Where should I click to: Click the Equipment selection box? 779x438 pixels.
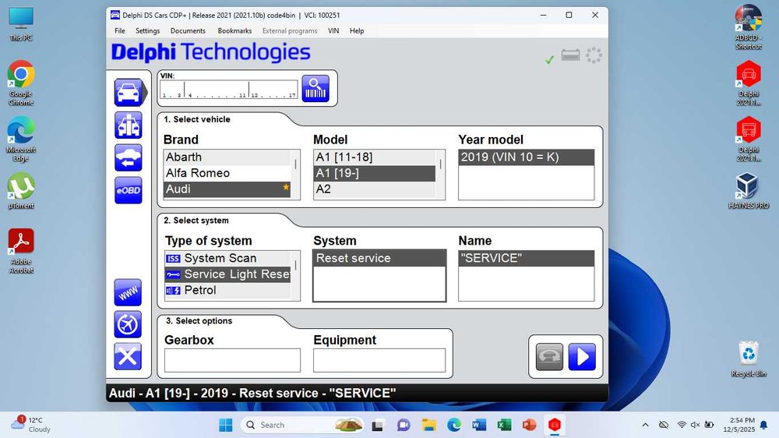click(379, 360)
